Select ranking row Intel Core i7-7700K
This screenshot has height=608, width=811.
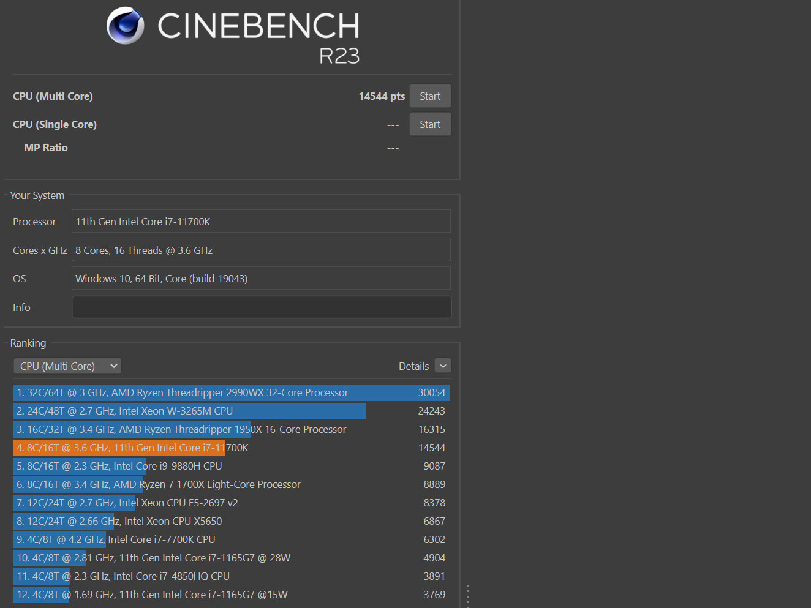click(x=232, y=539)
